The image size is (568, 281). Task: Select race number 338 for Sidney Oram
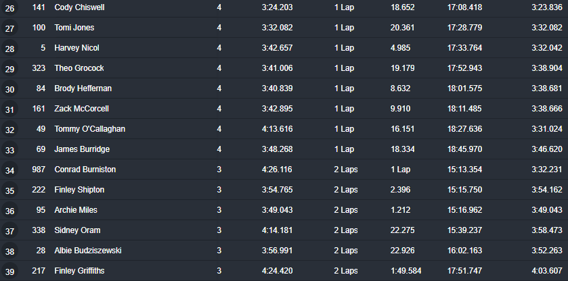point(39,230)
